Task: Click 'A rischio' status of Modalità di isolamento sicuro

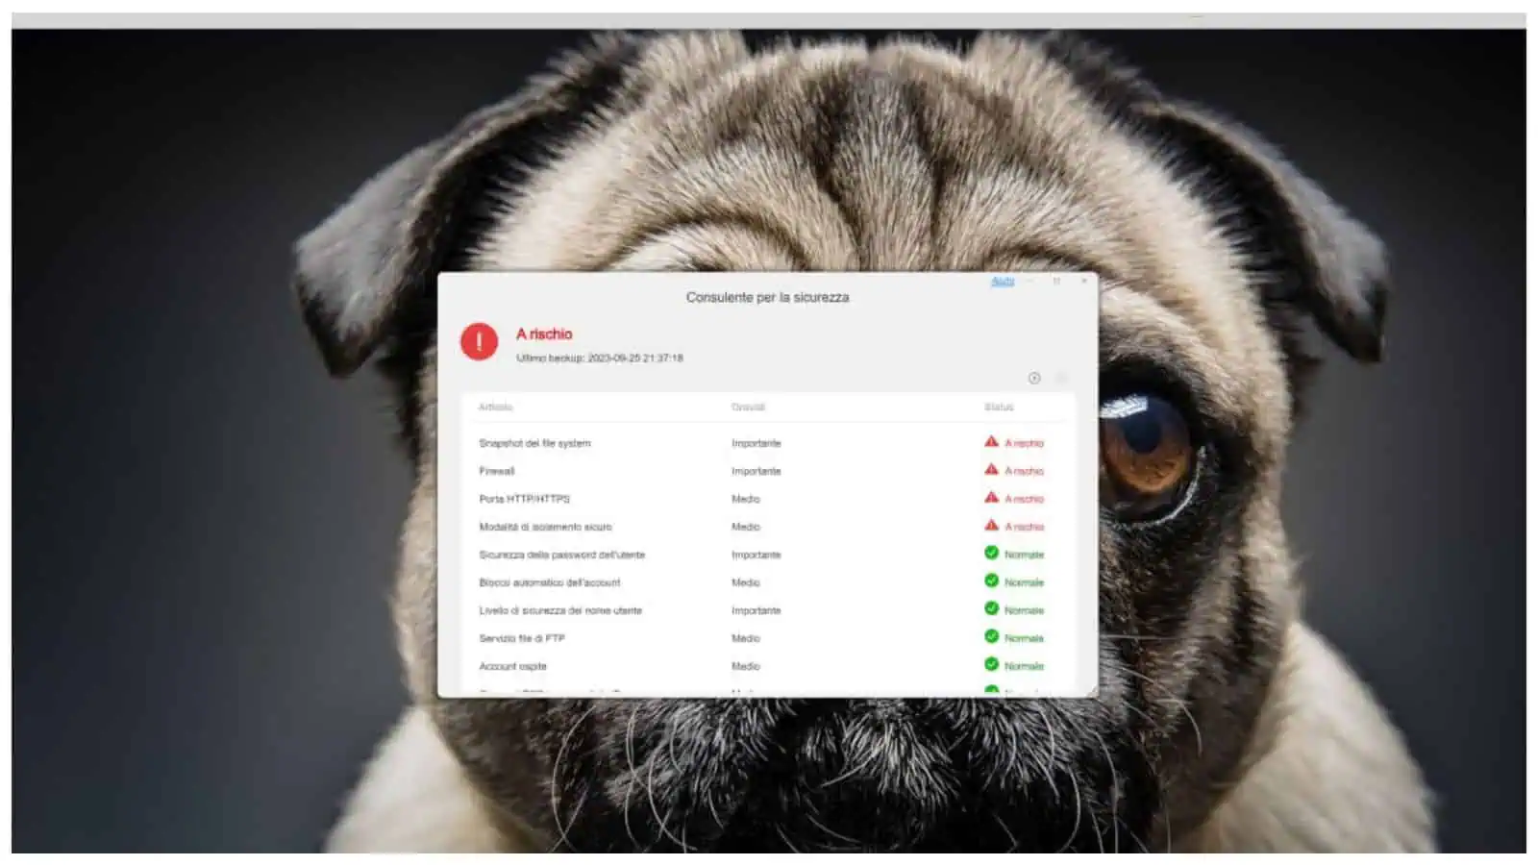Action: point(1024,527)
